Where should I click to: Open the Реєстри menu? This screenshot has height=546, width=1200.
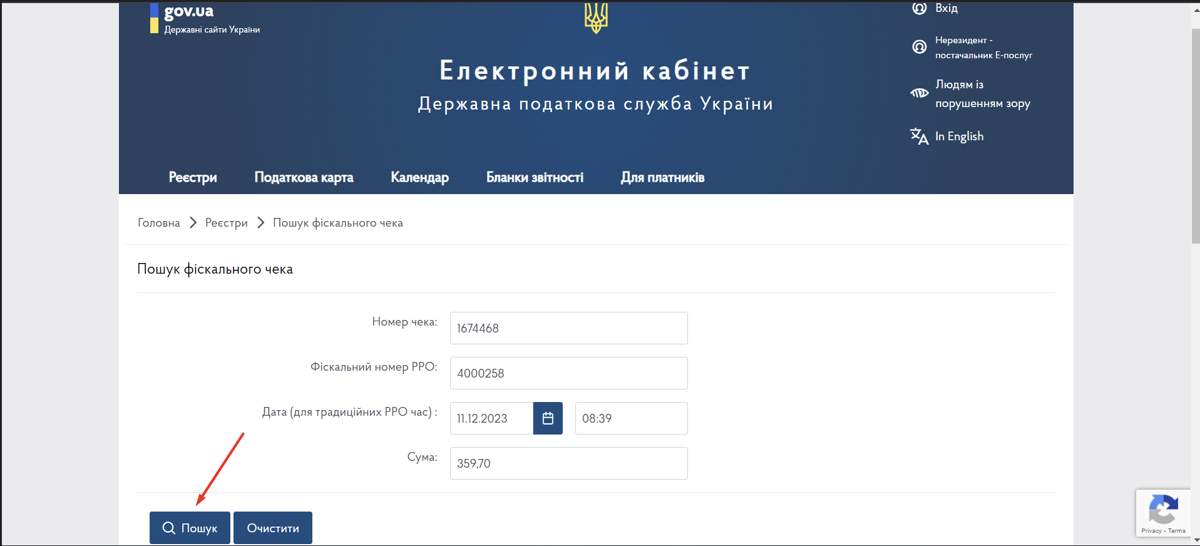193,178
